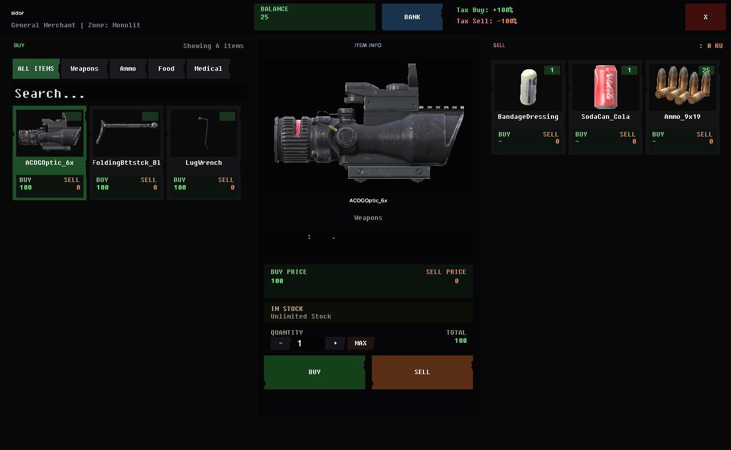Click the 'Unlimited Stock' text
Image resolution: width=731 pixels, height=450 pixels.
pos(301,317)
